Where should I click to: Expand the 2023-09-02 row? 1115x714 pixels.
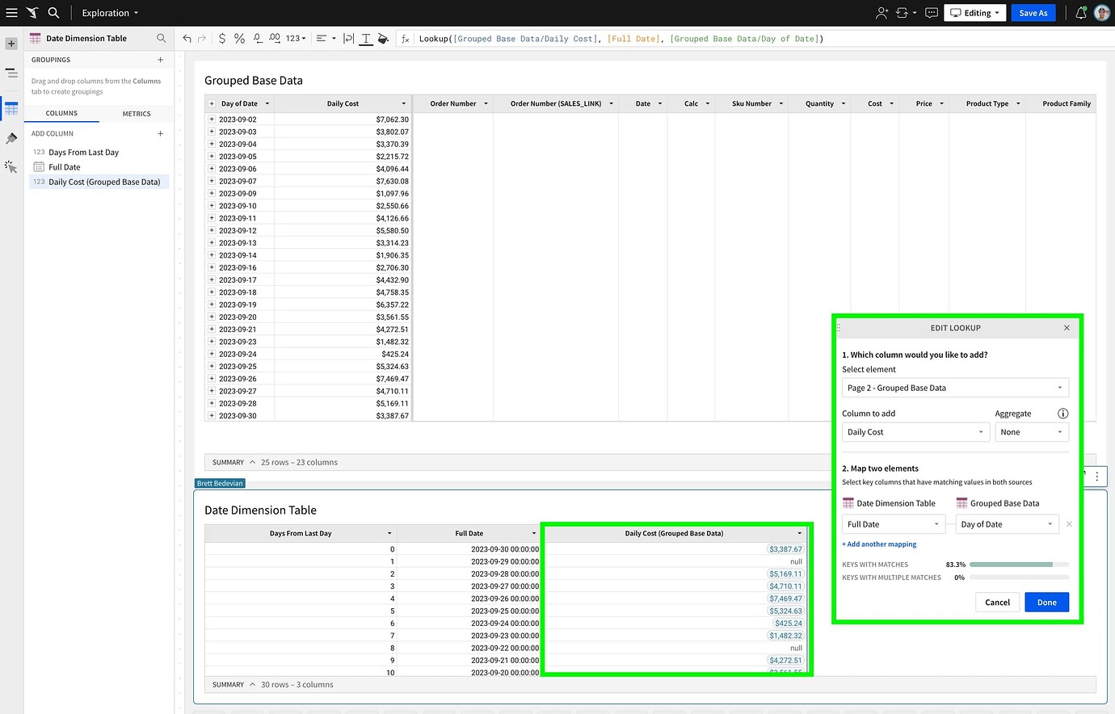(x=212, y=119)
